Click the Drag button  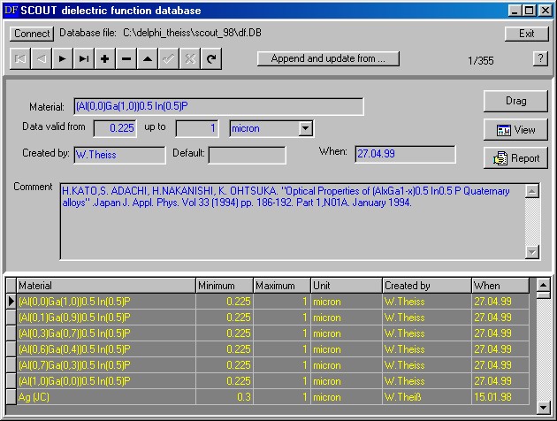click(515, 101)
